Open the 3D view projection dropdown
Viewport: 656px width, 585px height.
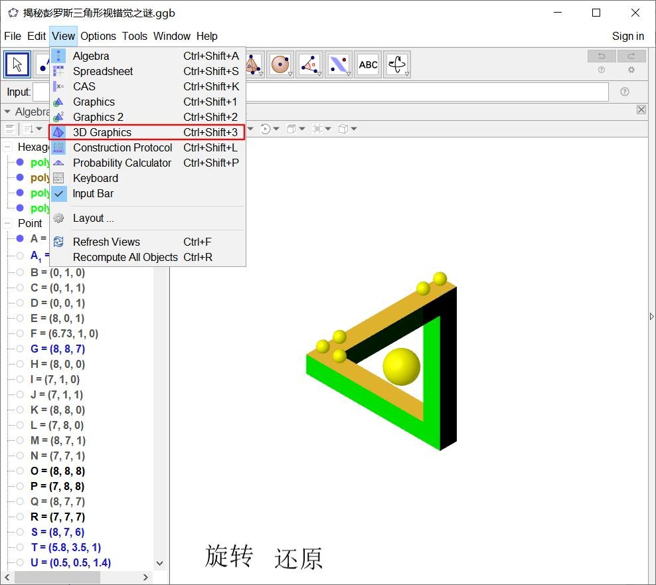coord(347,129)
